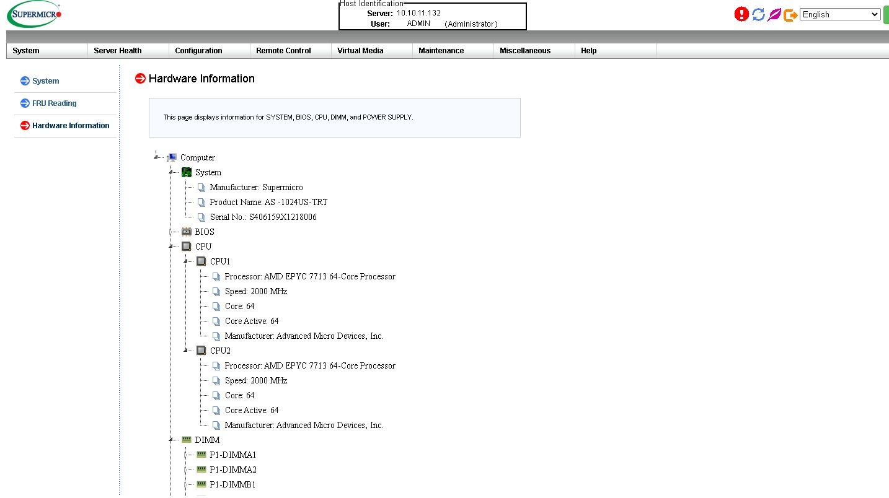Click the Hardware Information page heading
This screenshot has height=498, width=889.
[201, 79]
